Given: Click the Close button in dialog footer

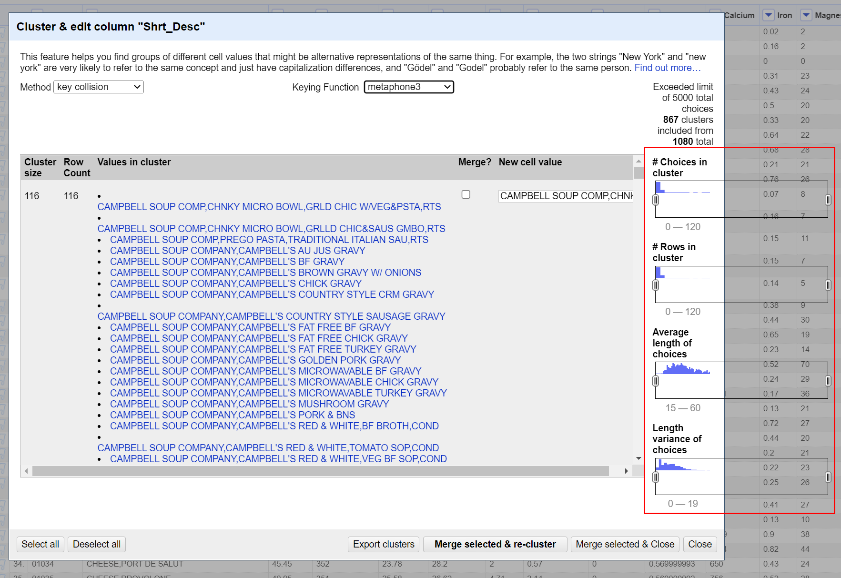Looking at the screenshot, I should coord(700,544).
